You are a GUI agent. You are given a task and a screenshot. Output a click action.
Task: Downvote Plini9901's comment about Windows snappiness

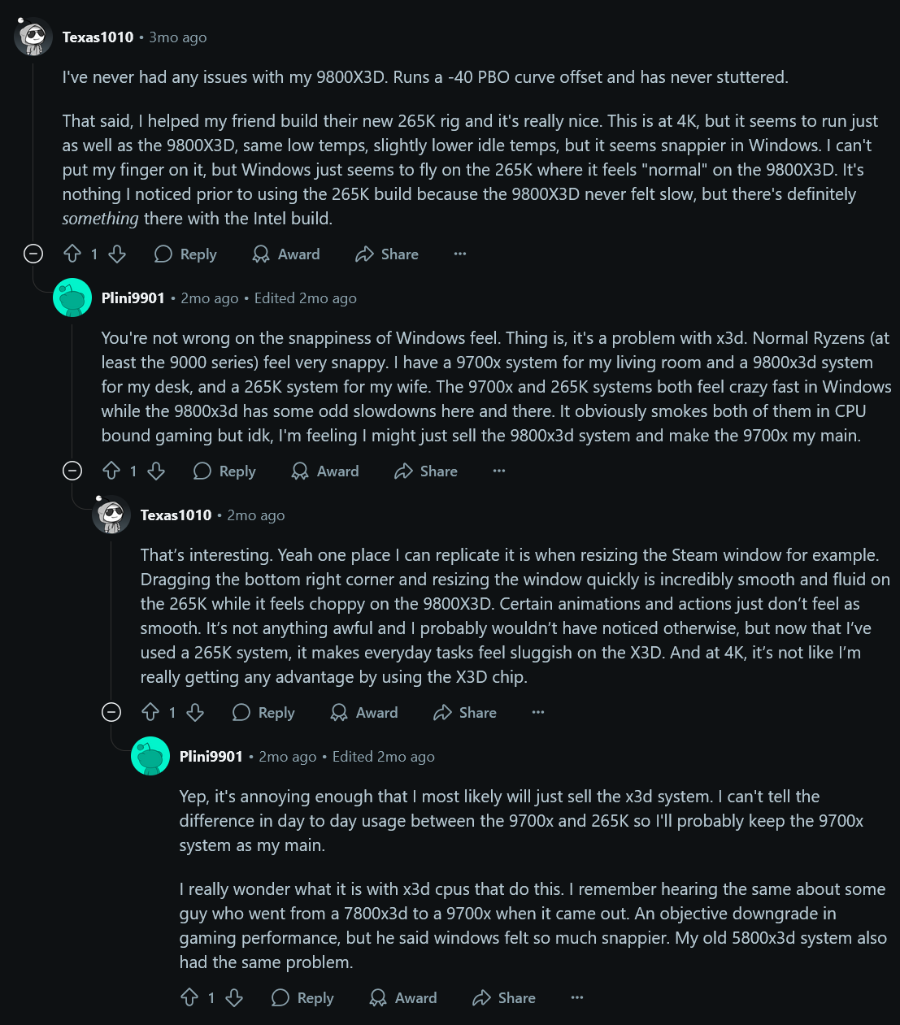pos(156,471)
